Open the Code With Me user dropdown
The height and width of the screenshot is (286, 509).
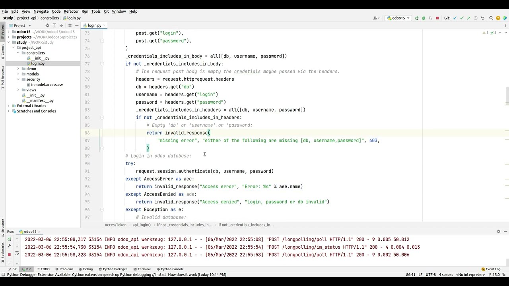tap(376, 18)
